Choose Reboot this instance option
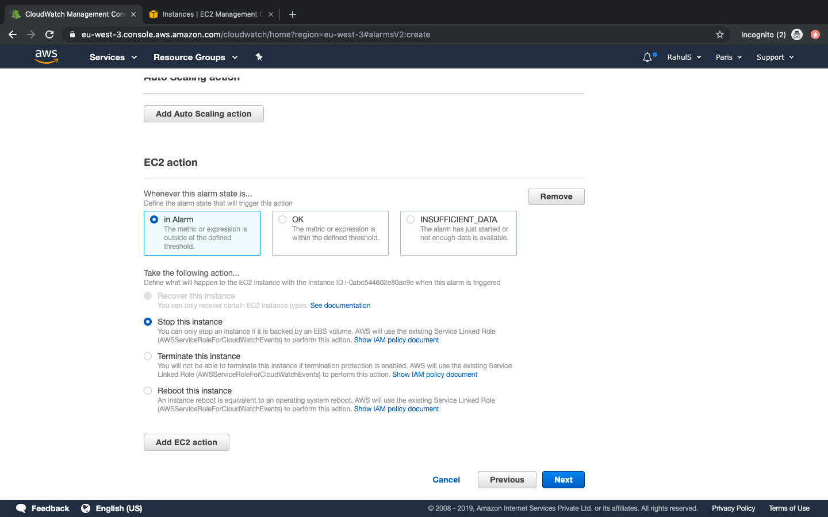 (148, 391)
